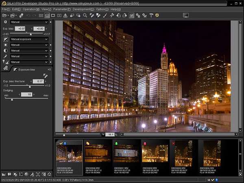
Task: Toggle the checkmark reservation button in toolbar
Action: click(131, 15)
